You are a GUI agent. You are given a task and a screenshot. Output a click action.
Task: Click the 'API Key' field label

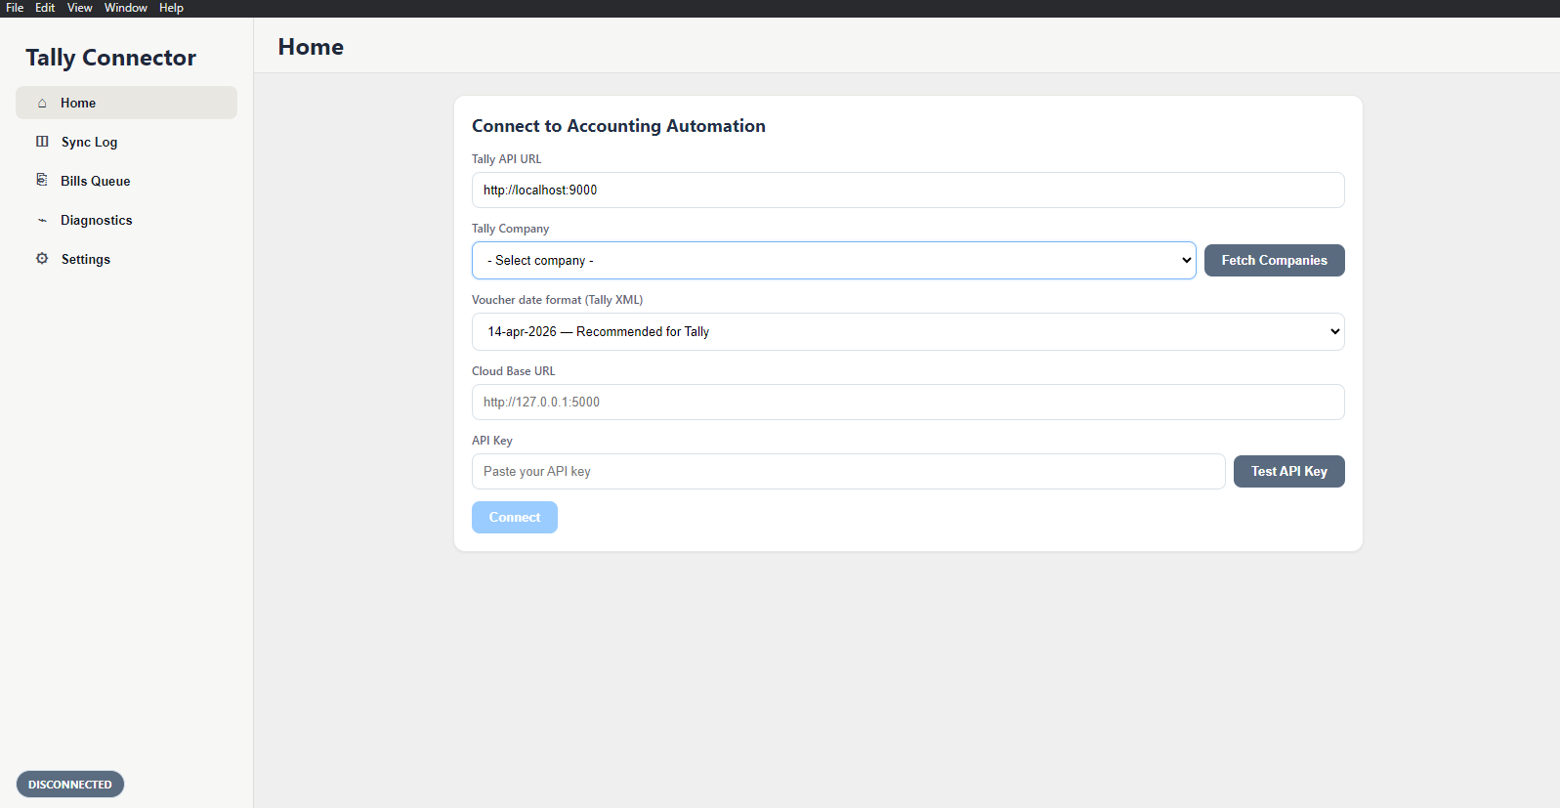click(x=491, y=441)
